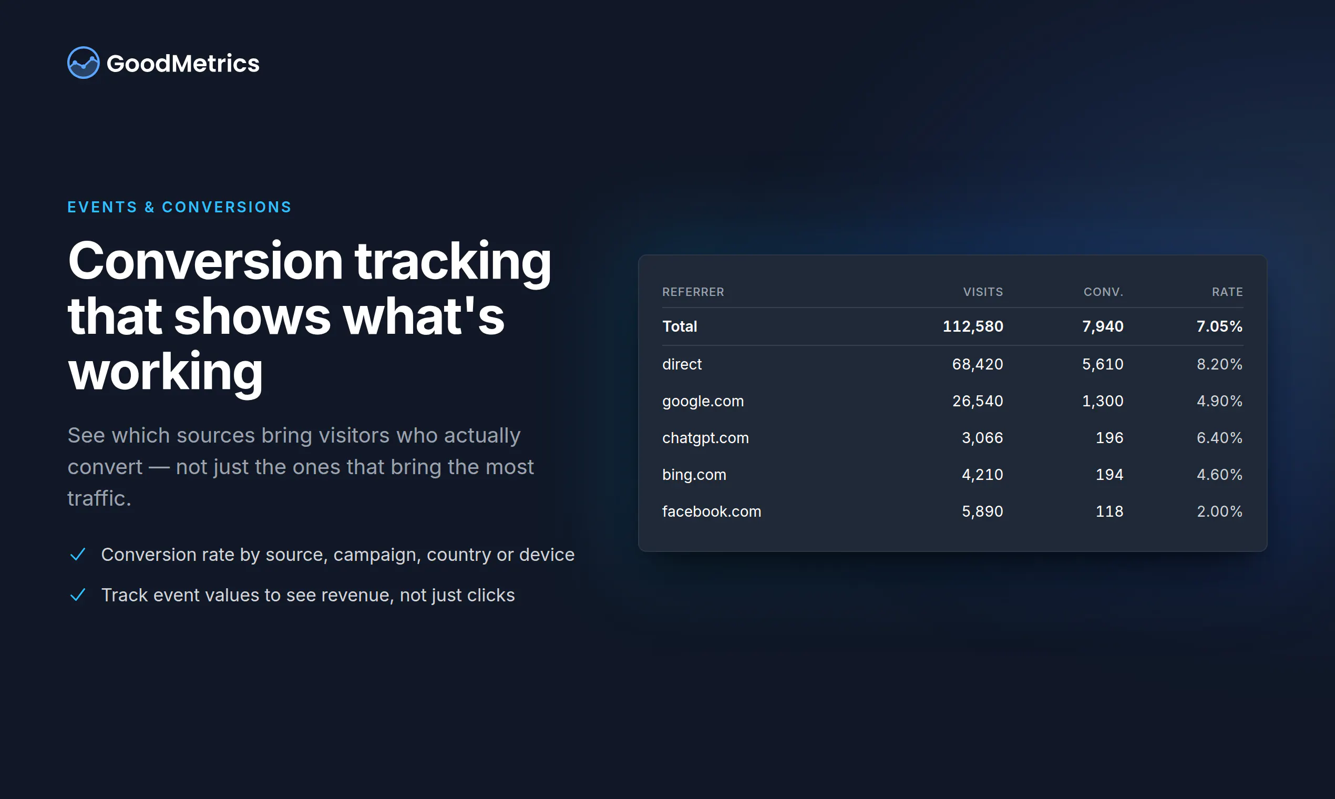Screen dimensions: 1335x799
Task: Click visits value 3,066
Action: pos(982,438)
